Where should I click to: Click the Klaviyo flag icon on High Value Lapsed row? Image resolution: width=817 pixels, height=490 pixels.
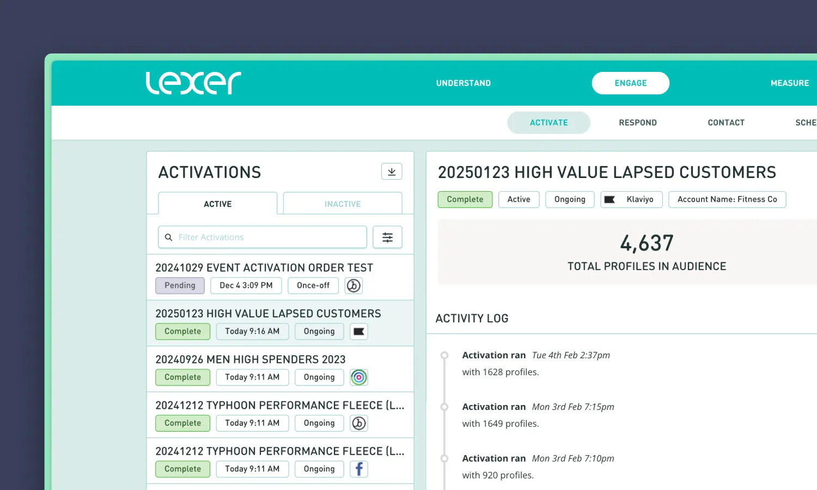359,332
